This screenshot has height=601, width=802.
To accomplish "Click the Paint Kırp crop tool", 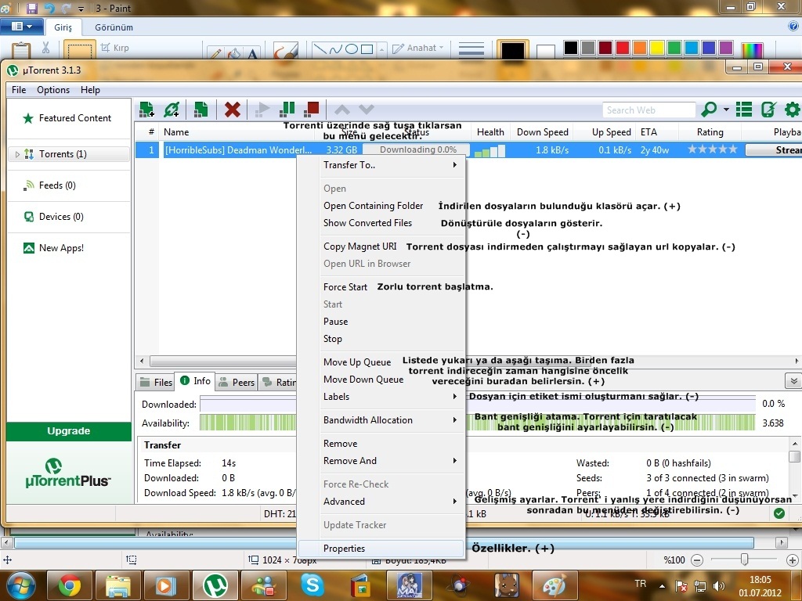I will click(x=115, y=48).
